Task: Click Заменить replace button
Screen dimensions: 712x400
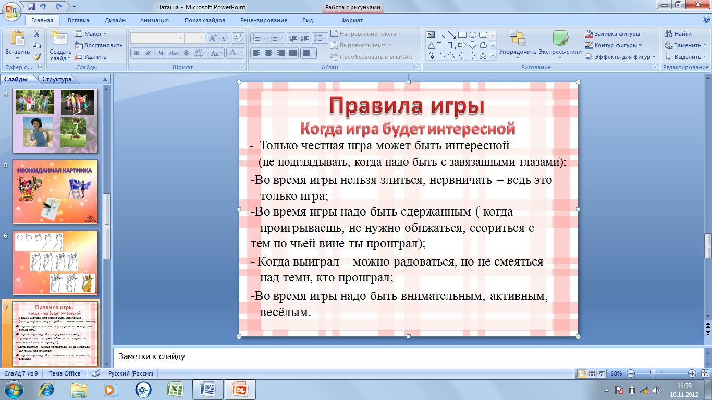Action: [685, 45]
